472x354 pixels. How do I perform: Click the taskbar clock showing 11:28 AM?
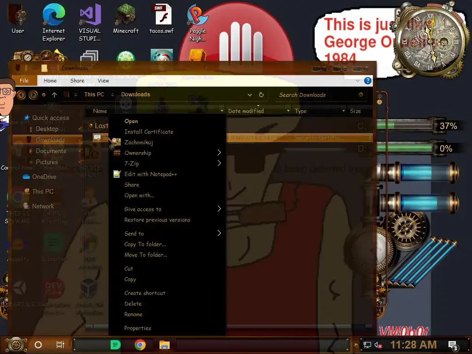point(413,345)
